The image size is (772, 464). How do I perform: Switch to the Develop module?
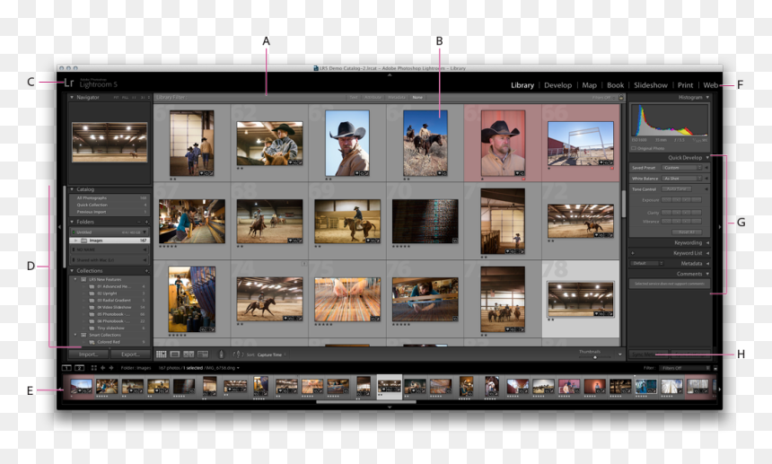pyautogui.click(x=557, y=85)
